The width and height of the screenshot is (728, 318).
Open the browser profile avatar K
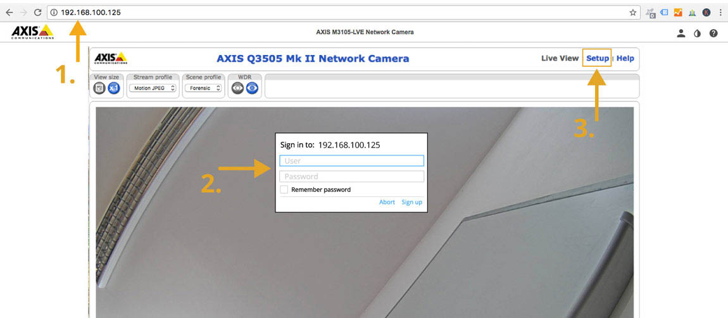706,12
